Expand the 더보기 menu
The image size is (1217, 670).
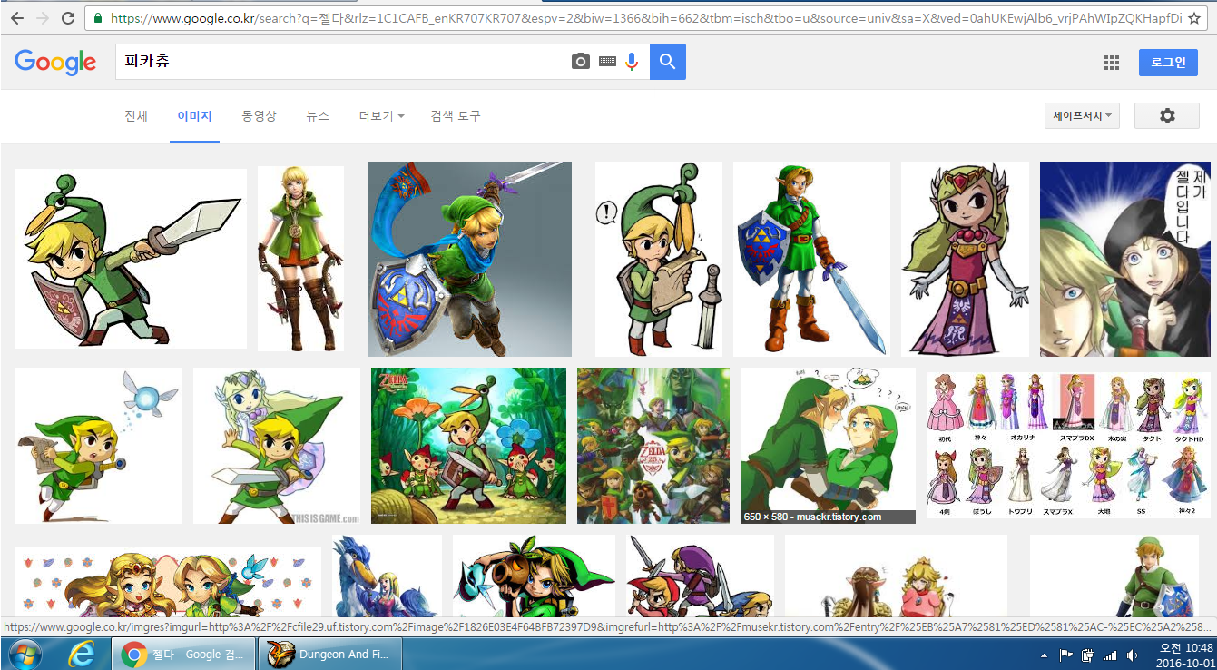381,116
